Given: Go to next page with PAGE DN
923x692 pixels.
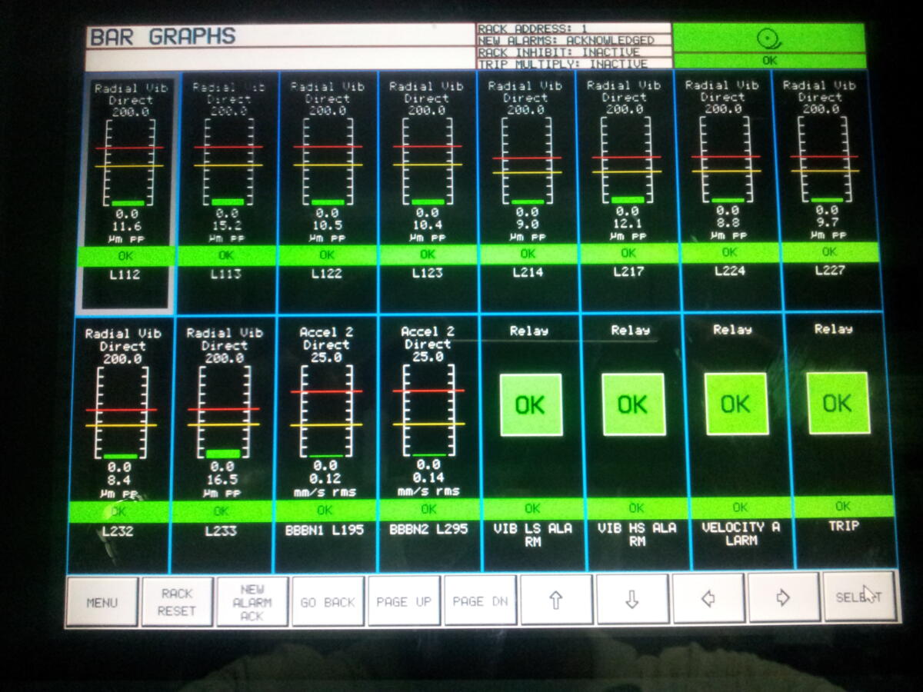Looking at the screenshot, I should tap(480, 600).
